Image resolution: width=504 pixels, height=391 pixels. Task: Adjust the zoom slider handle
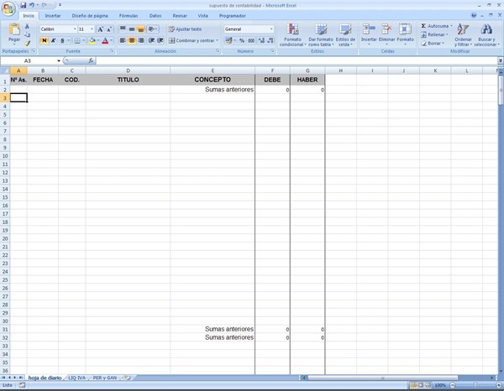point(475,385)
